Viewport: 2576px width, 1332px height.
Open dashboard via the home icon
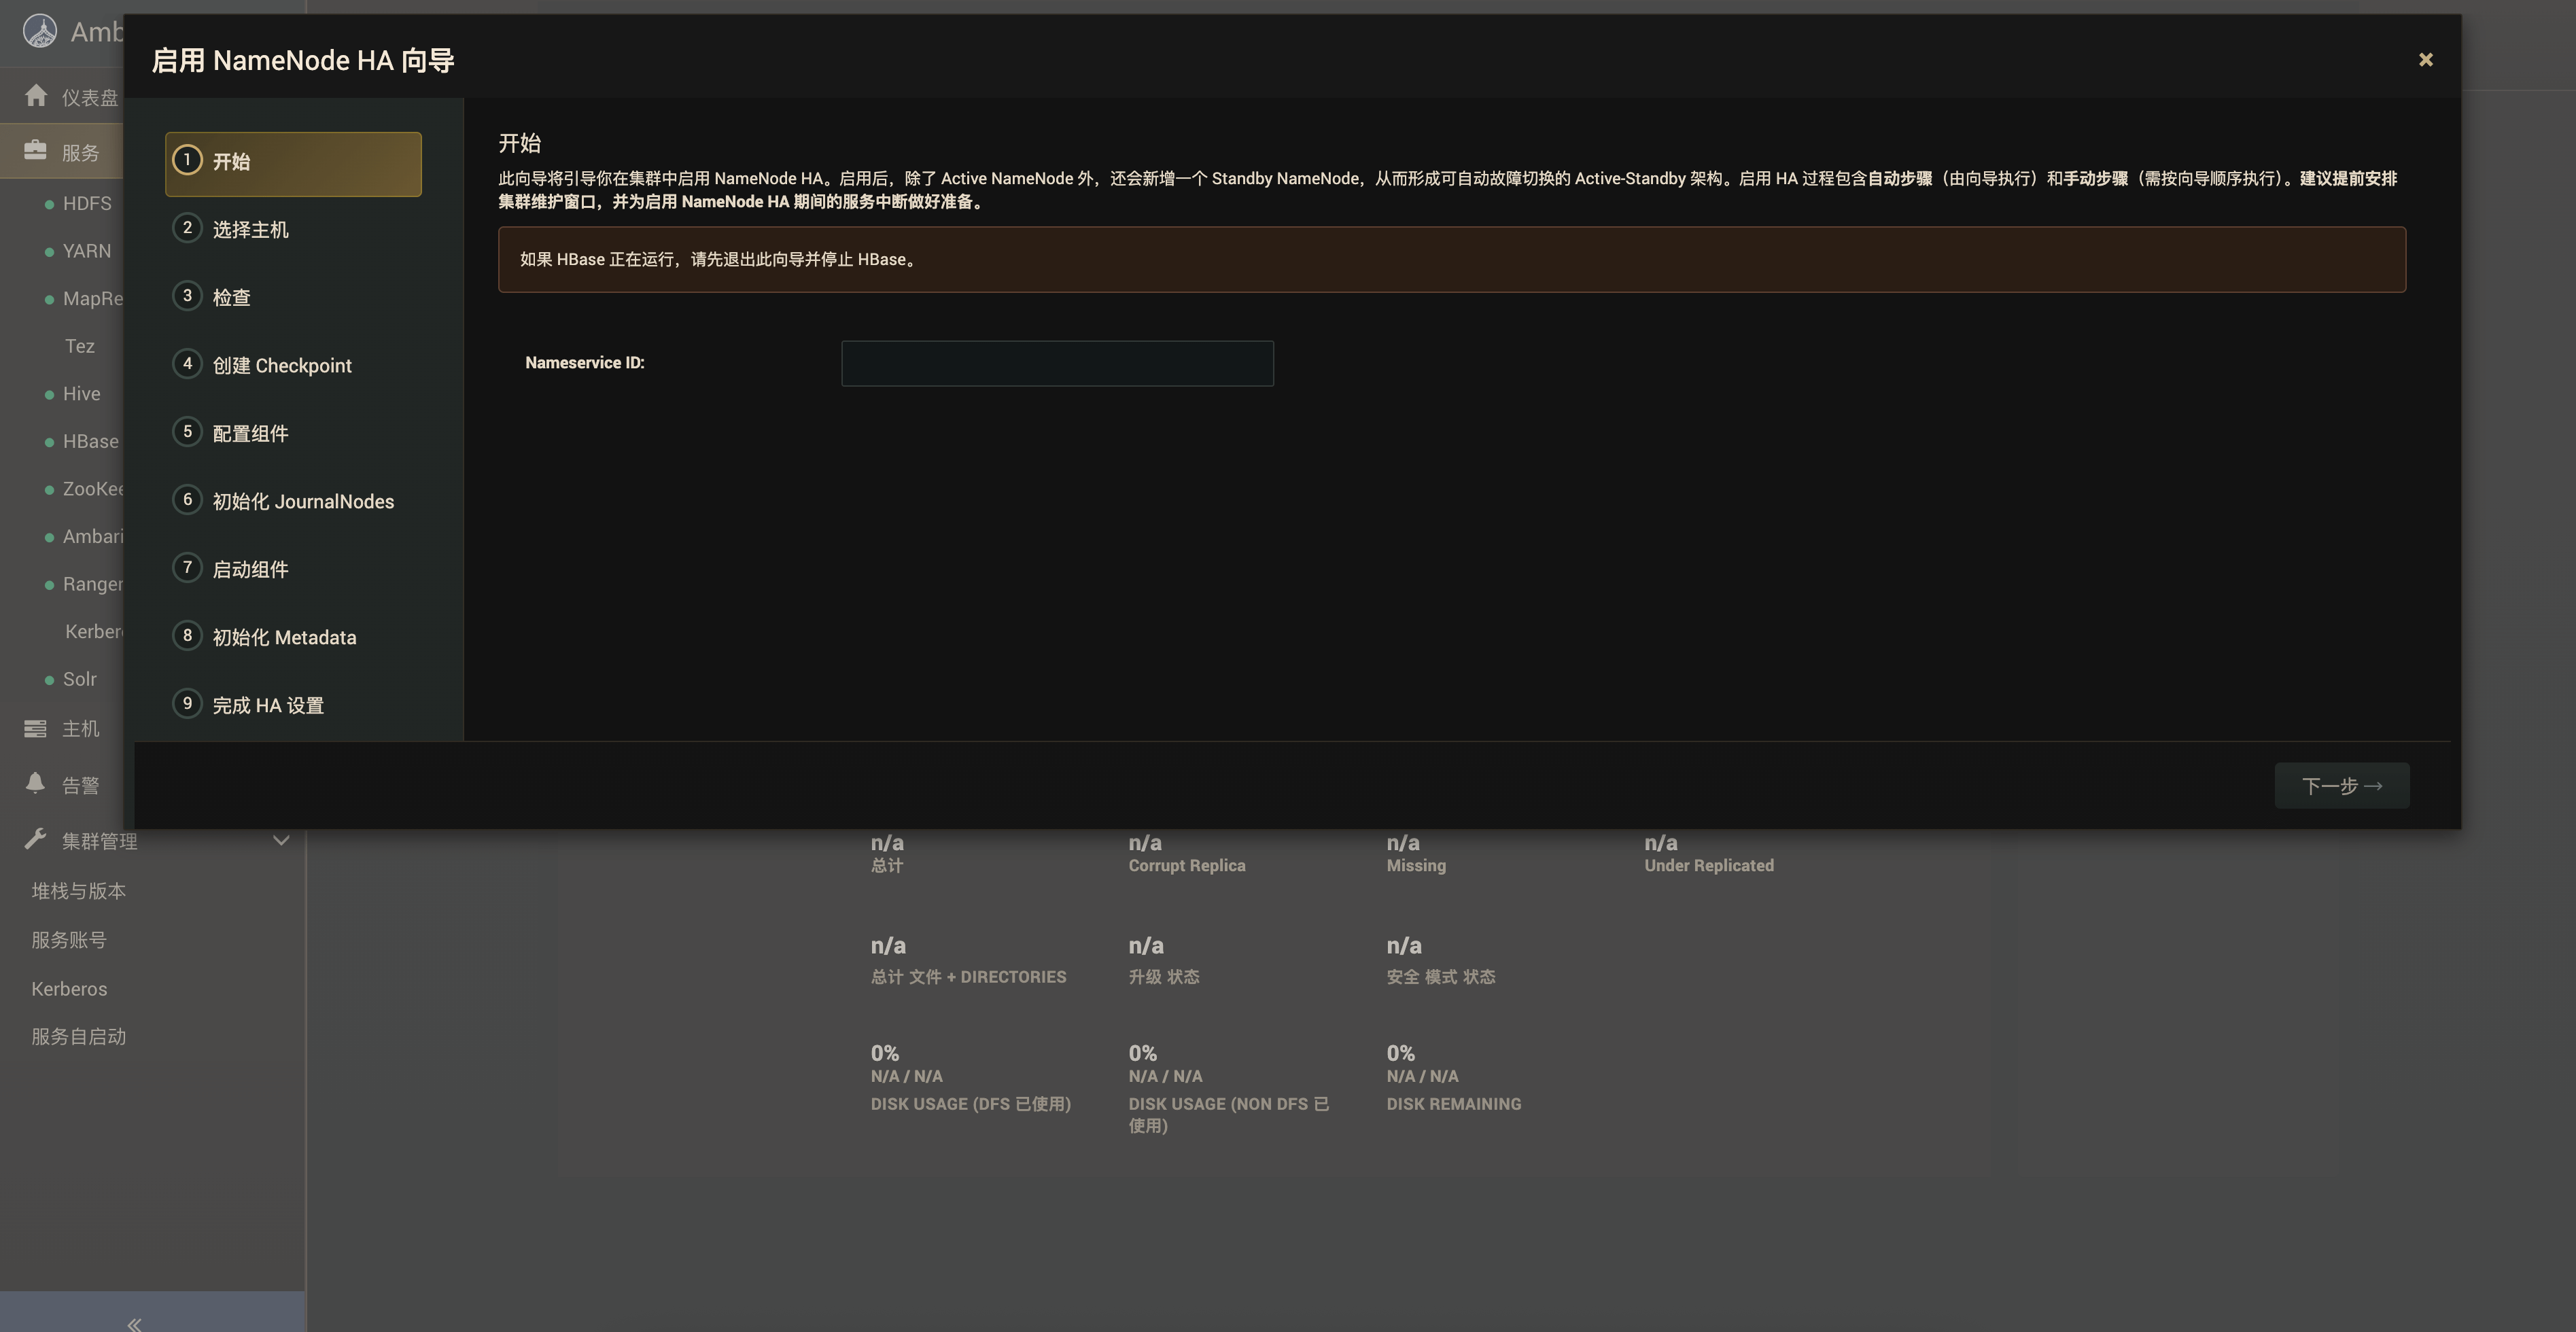coord(36,96)
